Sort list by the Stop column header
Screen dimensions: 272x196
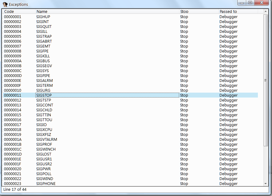coord(199,11)
